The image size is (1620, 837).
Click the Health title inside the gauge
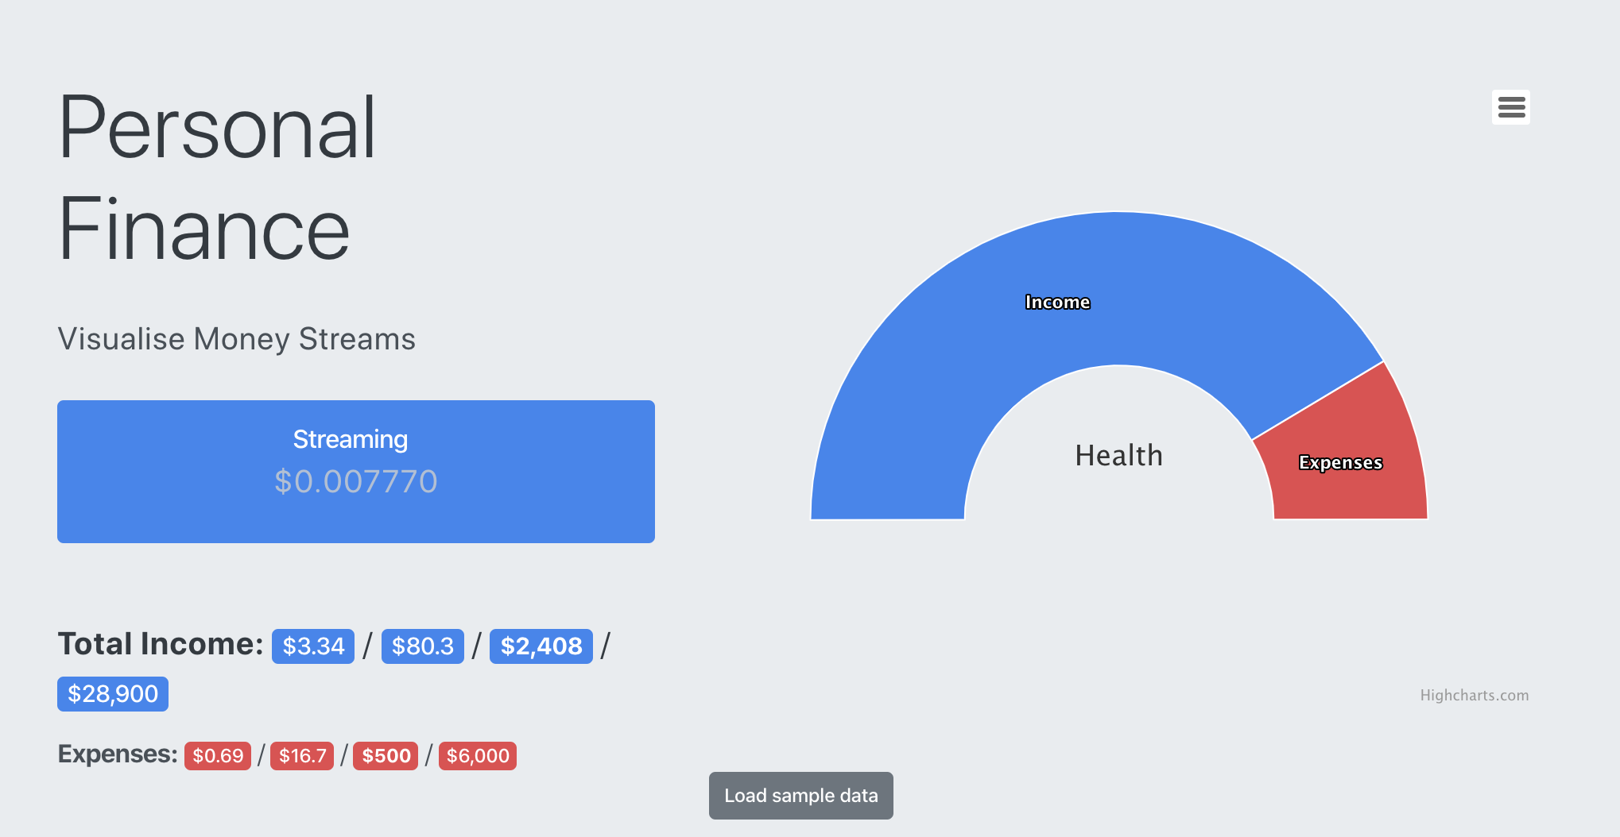[1118, 454]
